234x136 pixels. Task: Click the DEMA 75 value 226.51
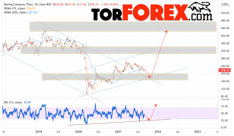click(31, 9)
